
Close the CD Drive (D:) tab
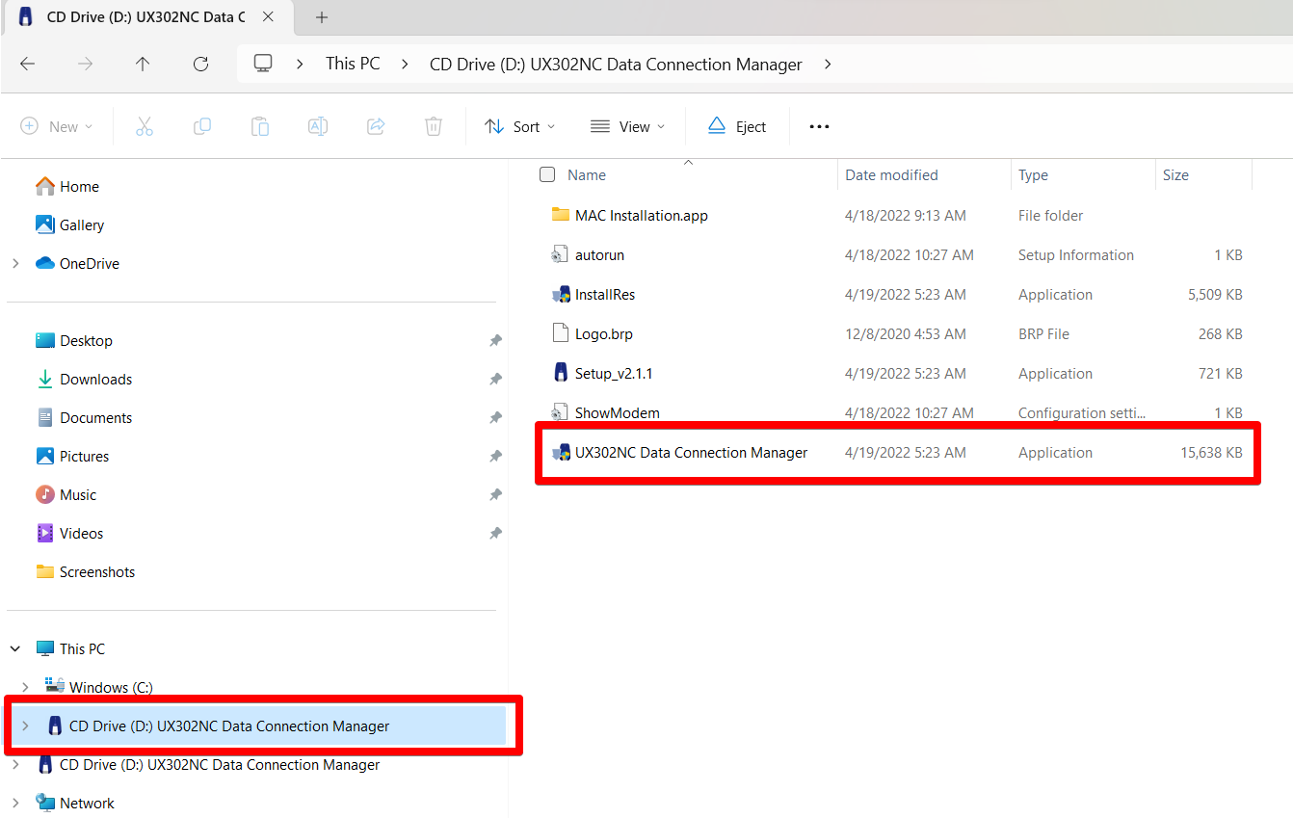268,17
